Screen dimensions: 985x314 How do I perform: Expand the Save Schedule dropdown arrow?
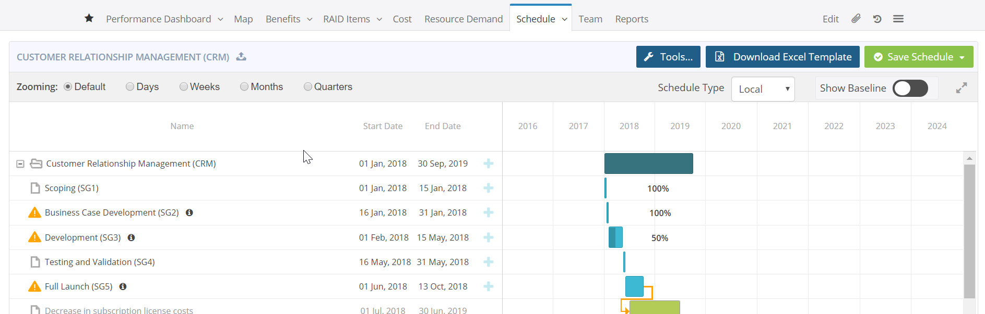click(x=962, y=57)
